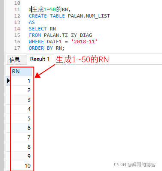Click line number 12 in gutter
The image size is (162, 171).
pos(17,16)
